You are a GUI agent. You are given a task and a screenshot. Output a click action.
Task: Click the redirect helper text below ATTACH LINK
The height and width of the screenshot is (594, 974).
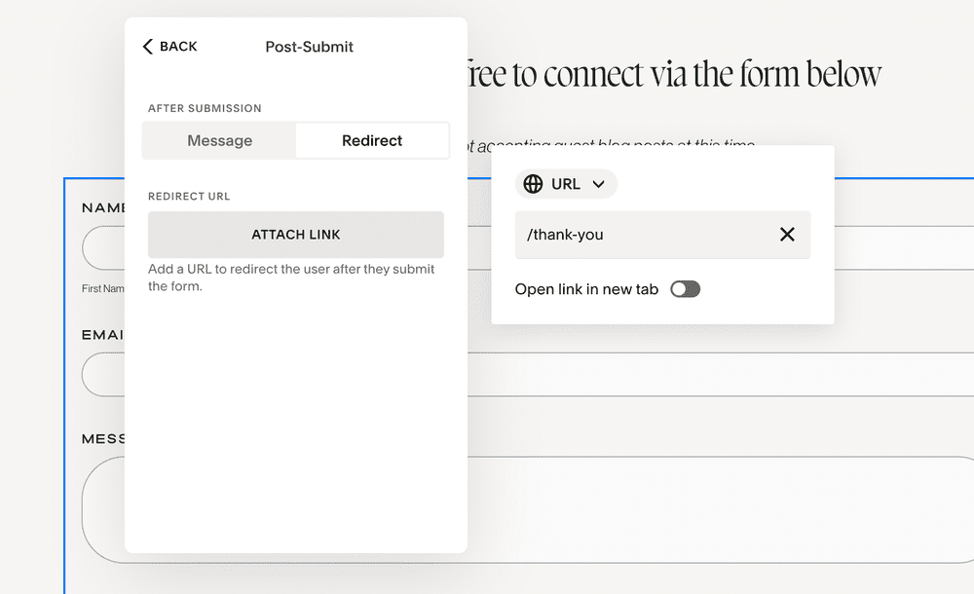point(290,278)
